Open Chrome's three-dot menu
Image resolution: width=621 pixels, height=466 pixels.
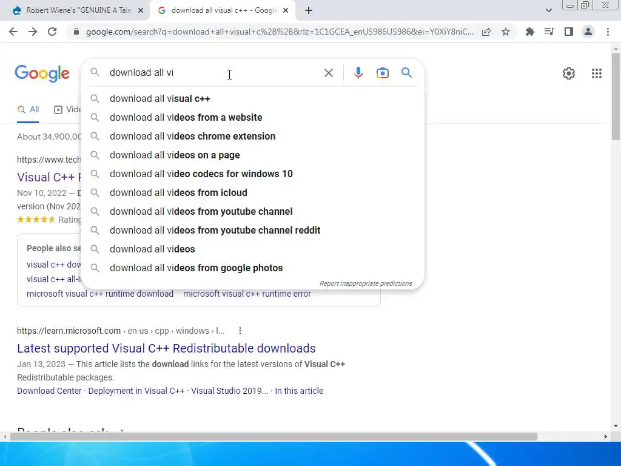click(x=608, y=32)
